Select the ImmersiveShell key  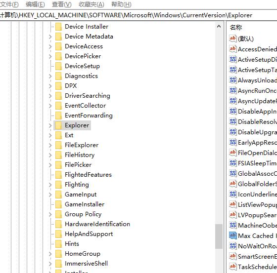click(86, 264)
